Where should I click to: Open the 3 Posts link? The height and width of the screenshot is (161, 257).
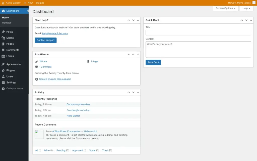click(x=43, y=61)
